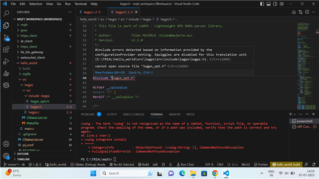Click CMake Debug Ready status item
The height and width of the screenshot is (179, 319).
click(x=88, y=165)
